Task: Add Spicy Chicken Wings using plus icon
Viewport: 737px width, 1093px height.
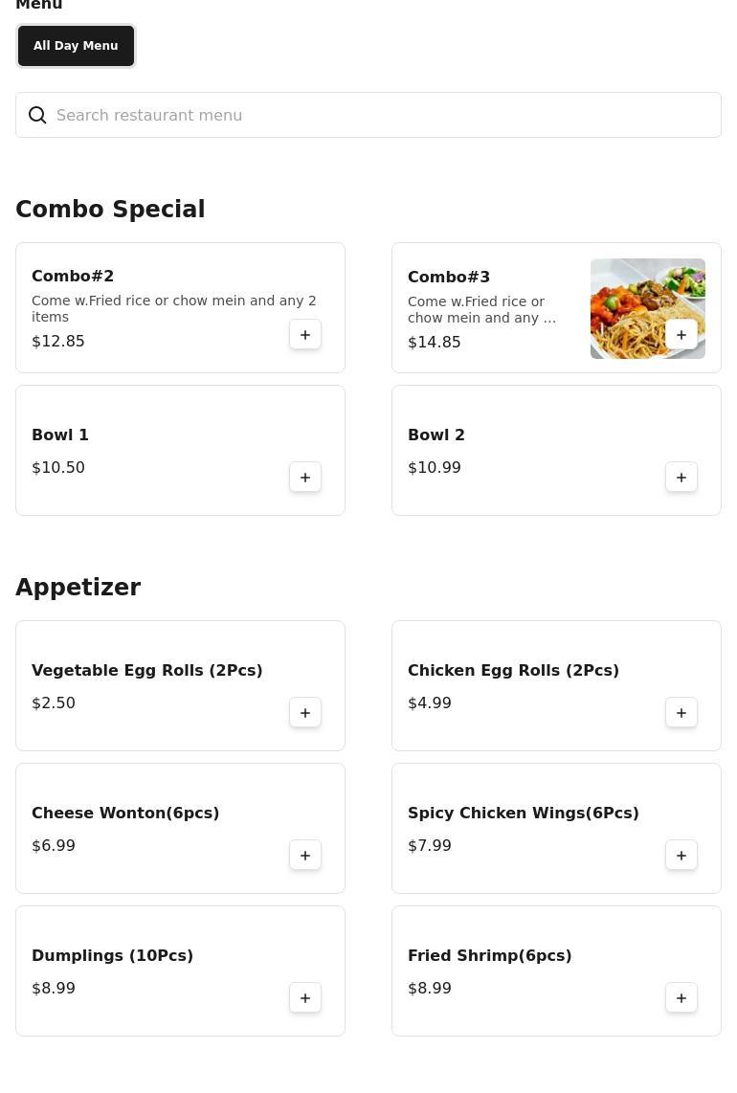Action: click(681, 856)
